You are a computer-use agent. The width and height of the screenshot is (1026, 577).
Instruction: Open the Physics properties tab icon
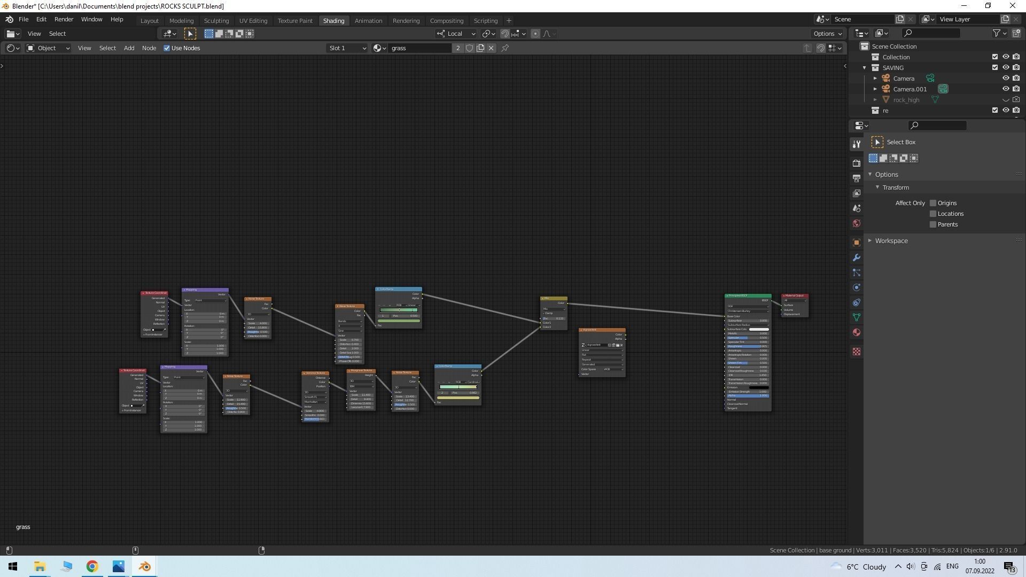point(857,287)
